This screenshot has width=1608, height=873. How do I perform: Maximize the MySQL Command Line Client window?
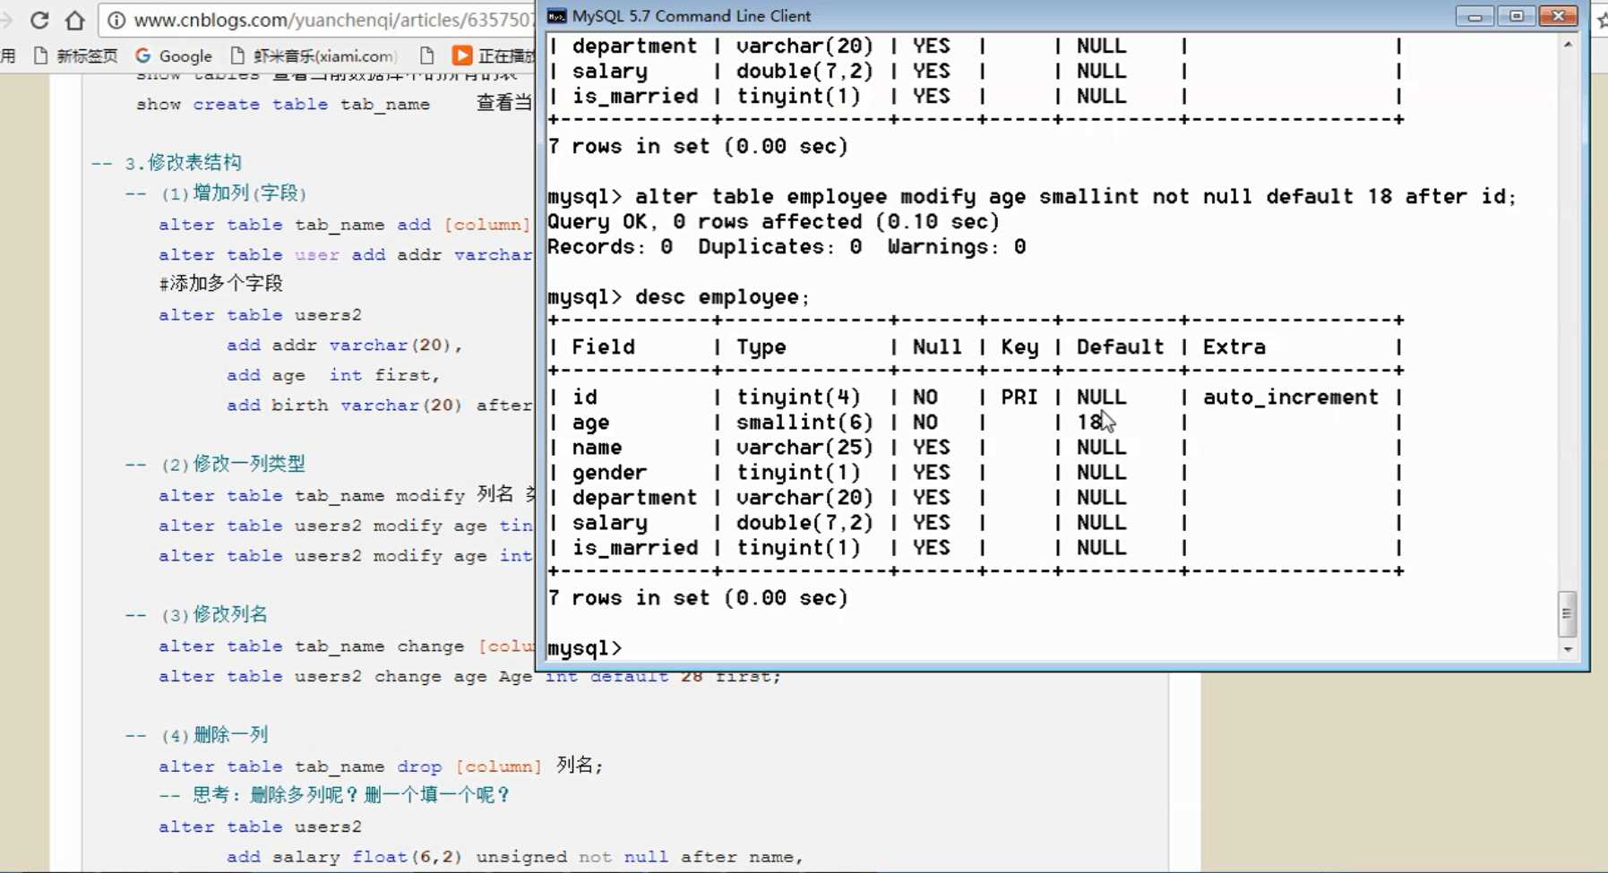click(1516, 16)
